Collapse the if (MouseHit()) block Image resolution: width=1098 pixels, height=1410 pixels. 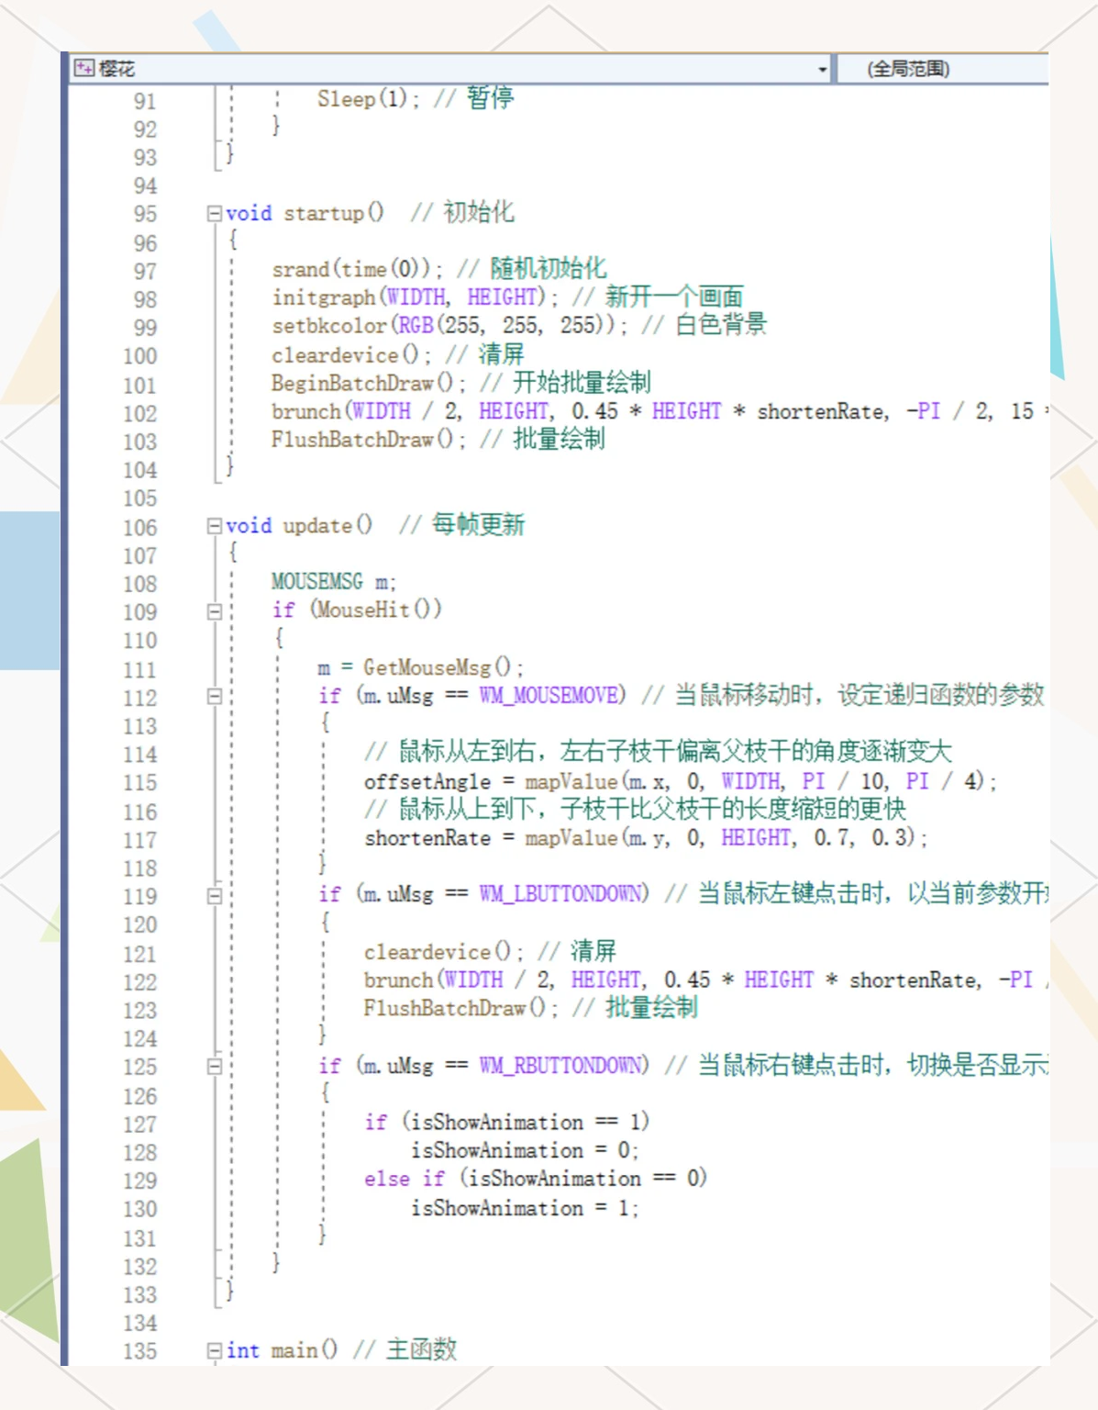pyautogui.click(x=214, y=611)
